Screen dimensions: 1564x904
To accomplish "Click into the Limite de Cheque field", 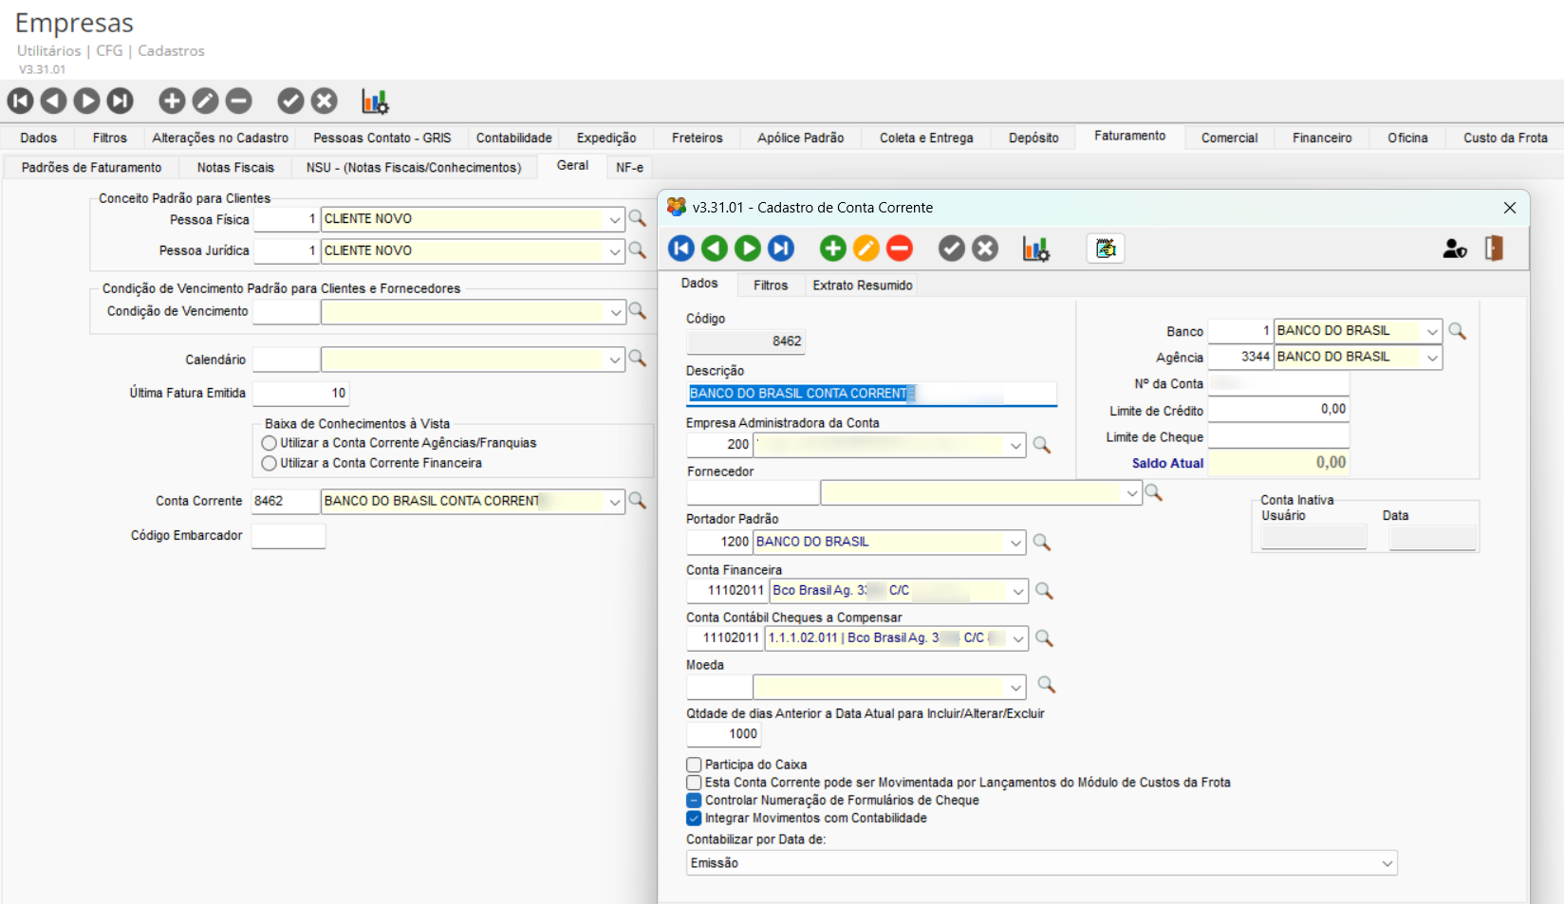I will click(1277, 436).
